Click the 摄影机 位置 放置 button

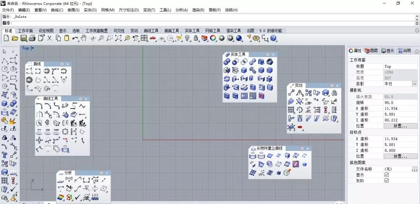tap(401, 126)
